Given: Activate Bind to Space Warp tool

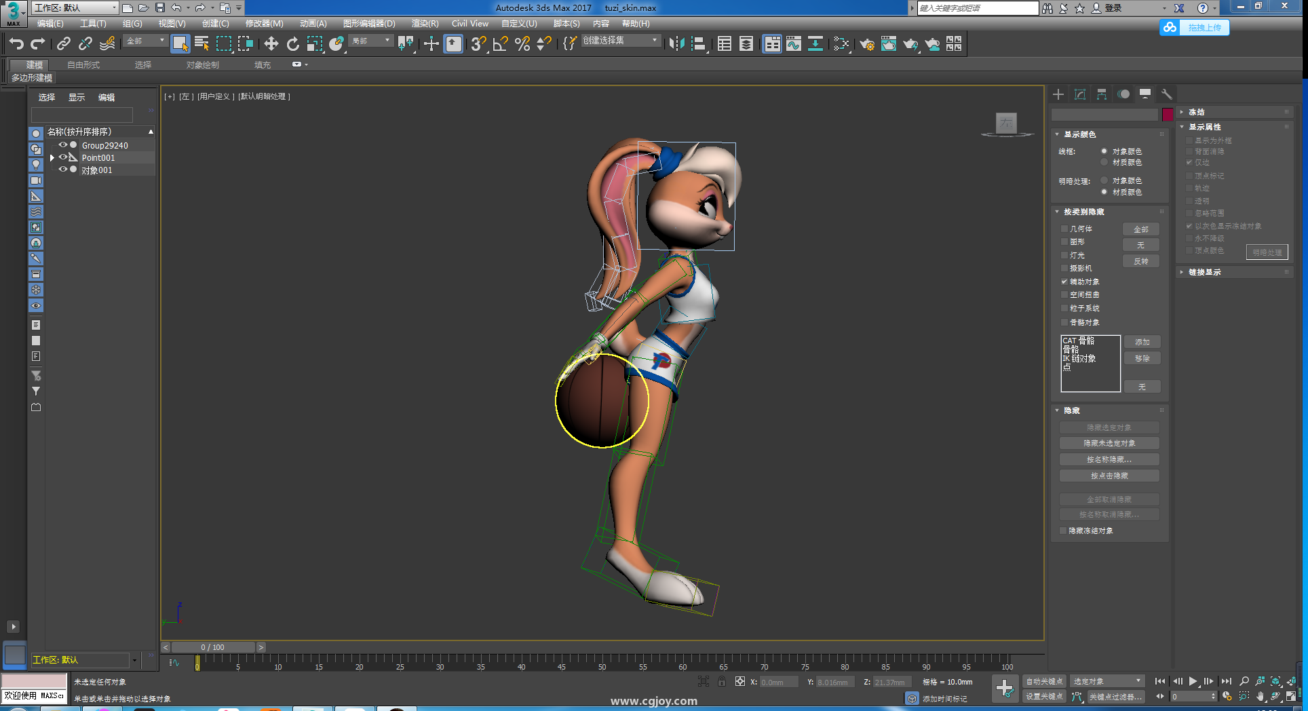Looking at the screenshot, I should (x=107, y=44).
